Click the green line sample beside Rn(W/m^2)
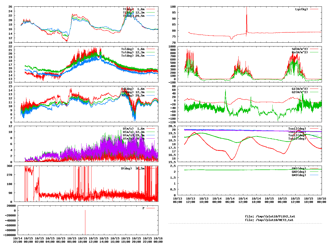The width and height of the screenshot is (327, 245). 314,52
